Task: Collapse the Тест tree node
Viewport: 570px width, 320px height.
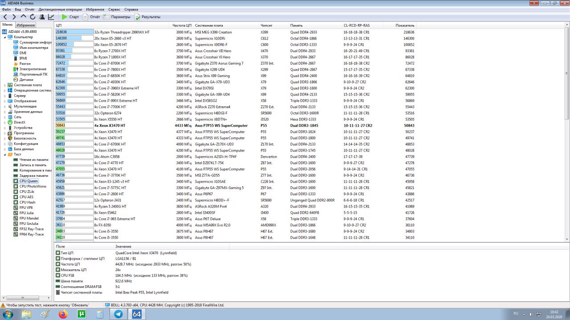Action: pos(5,154)
